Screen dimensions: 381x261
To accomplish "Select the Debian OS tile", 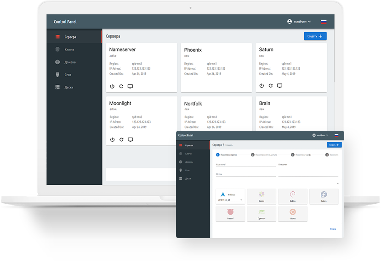I will pyautogui.click(x=293, y=196).
